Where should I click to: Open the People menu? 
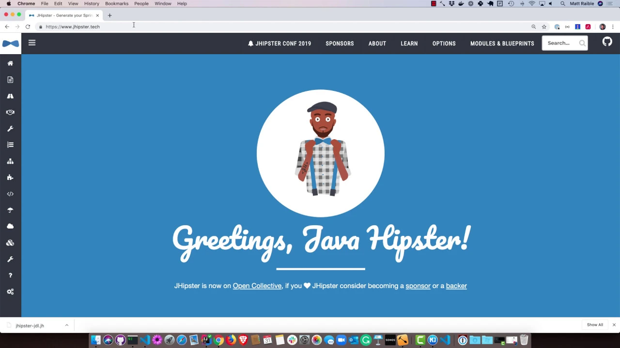[141, 3]
